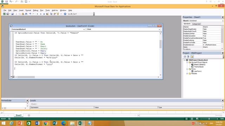The width and height of the screenshot is (225, 126).
Task: Open the Run menu
Action: coord(42,10)
